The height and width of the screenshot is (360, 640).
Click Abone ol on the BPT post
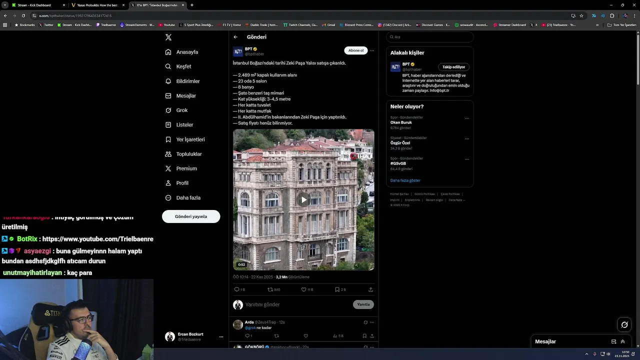coord(356,50)
